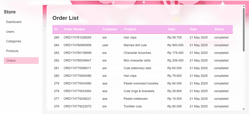Click the Tumbler cute product entry
The height and width of the screenshot is (114, 249).
click(x=133, y=107)
